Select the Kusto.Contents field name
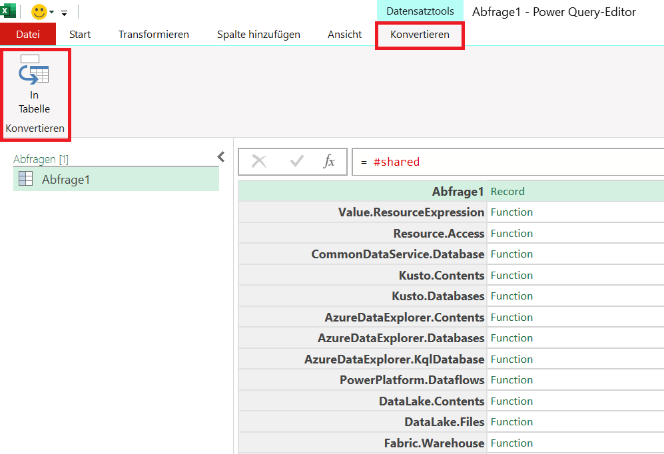 pos(363,275)
